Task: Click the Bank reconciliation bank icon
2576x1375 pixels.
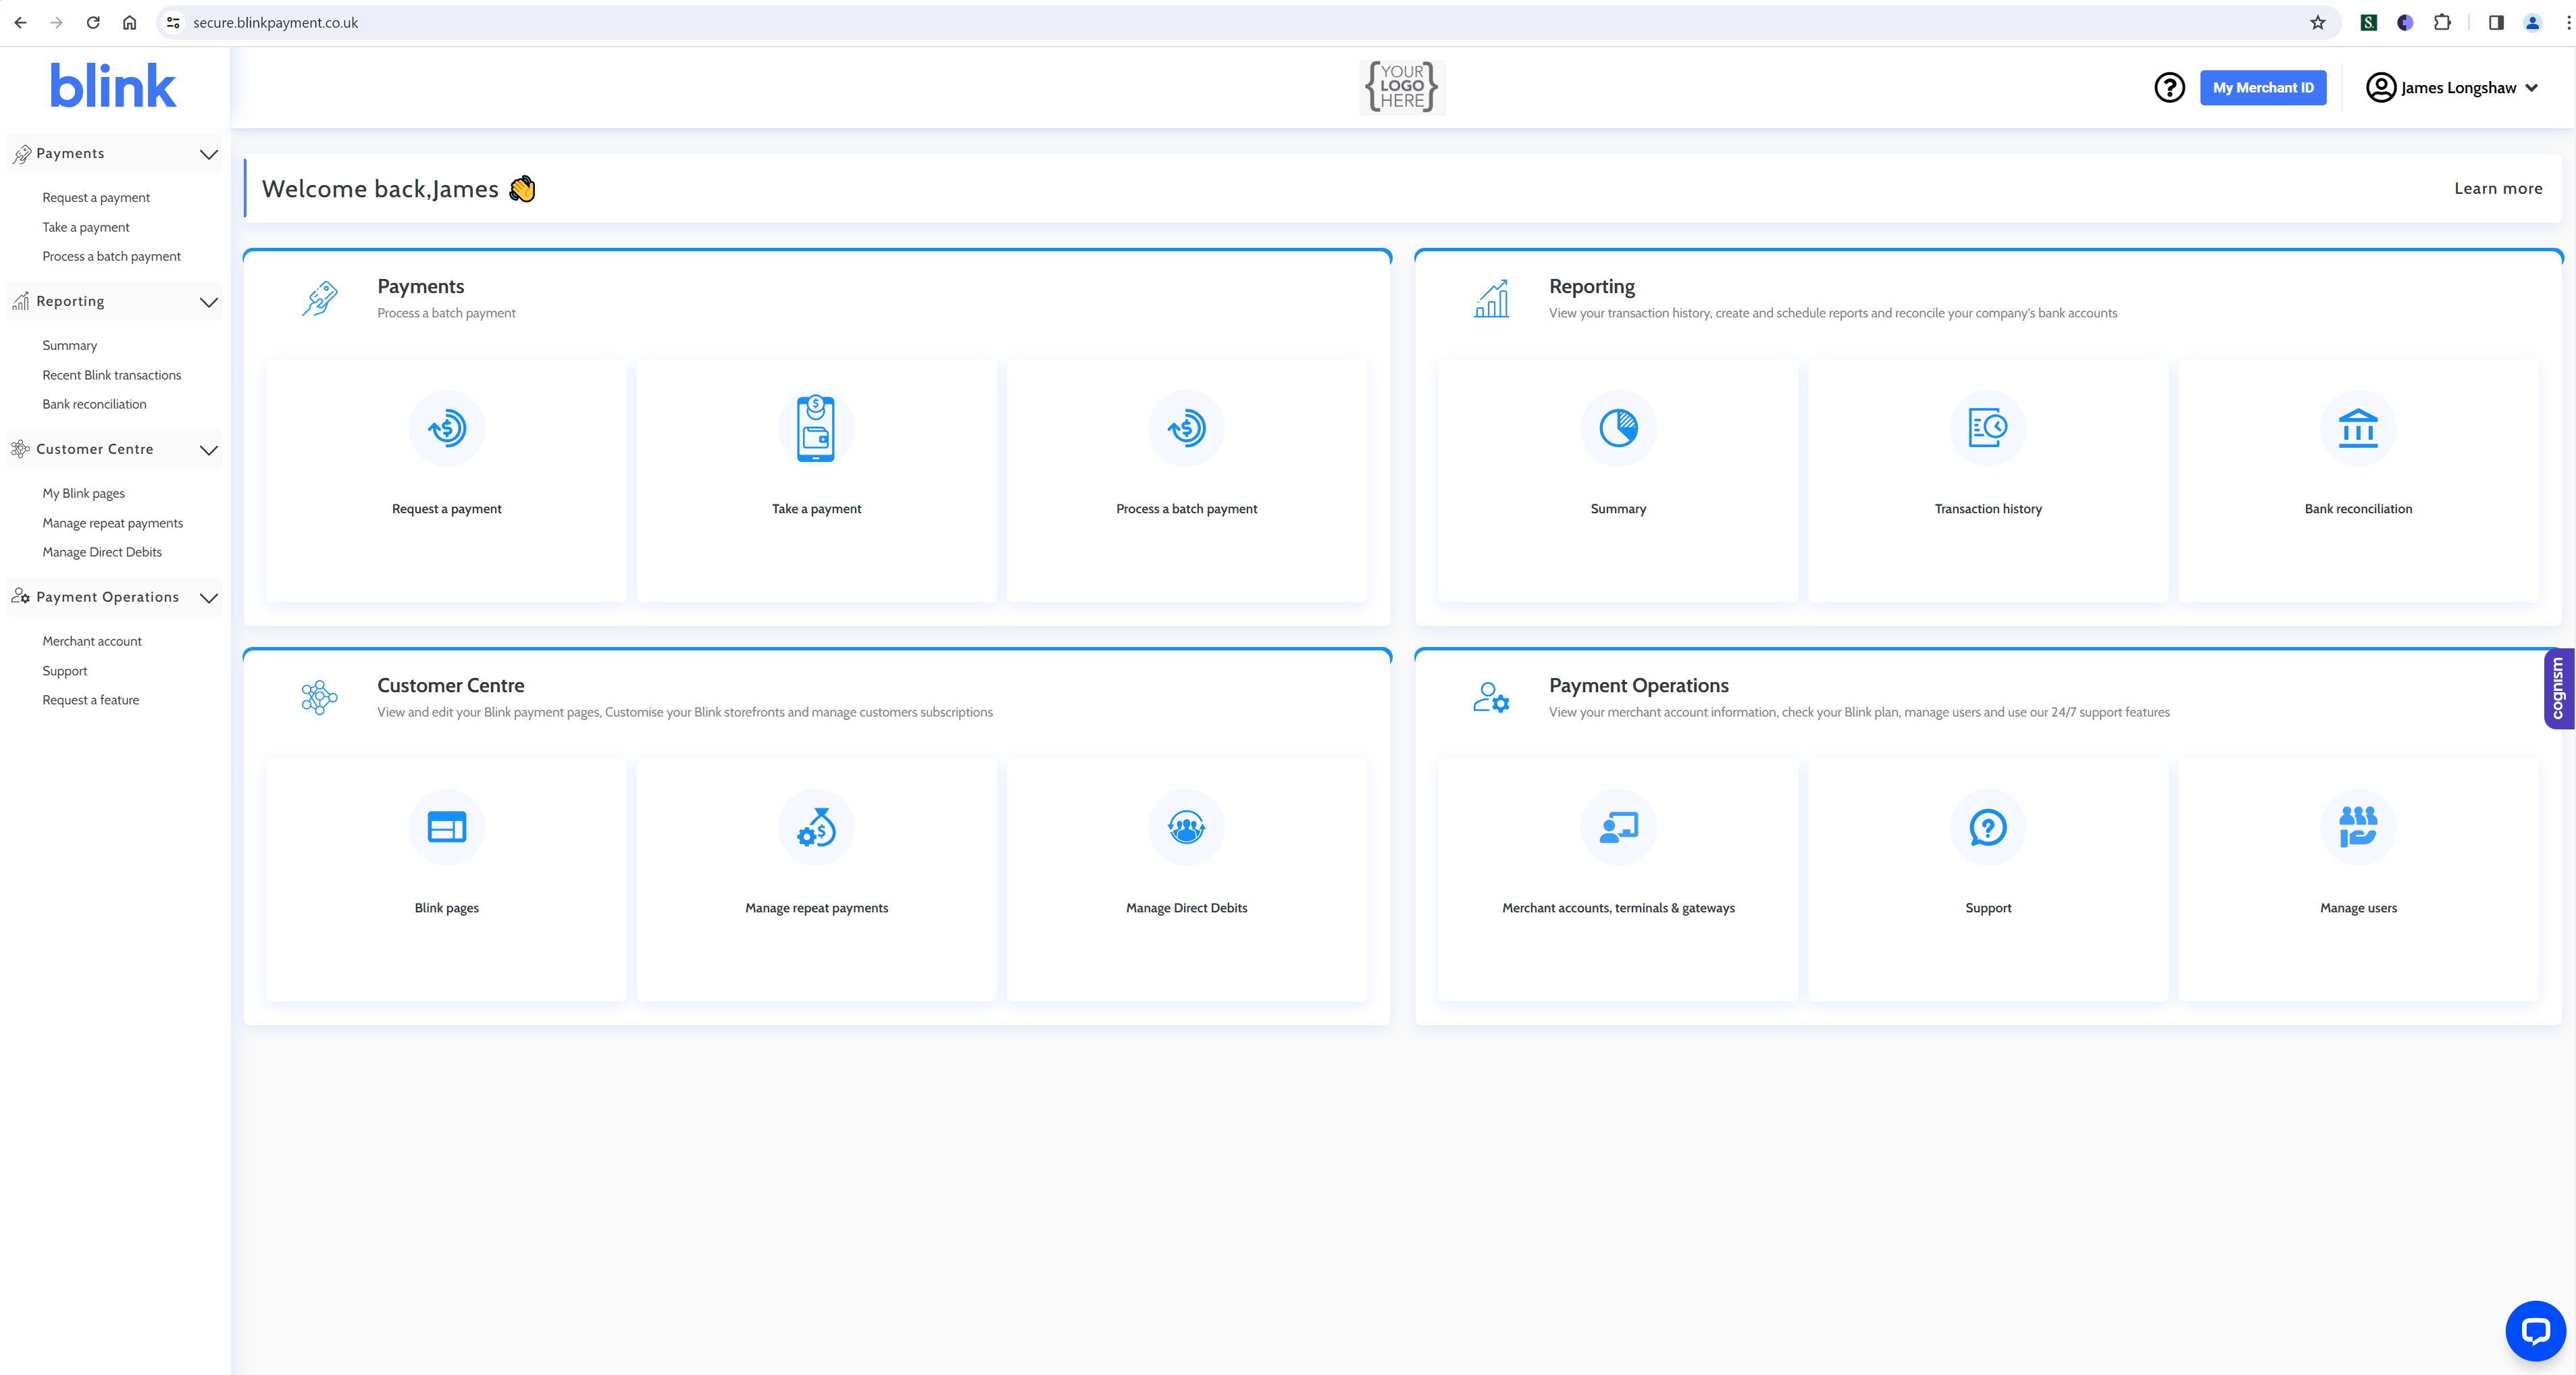Action: point(2358,428)
